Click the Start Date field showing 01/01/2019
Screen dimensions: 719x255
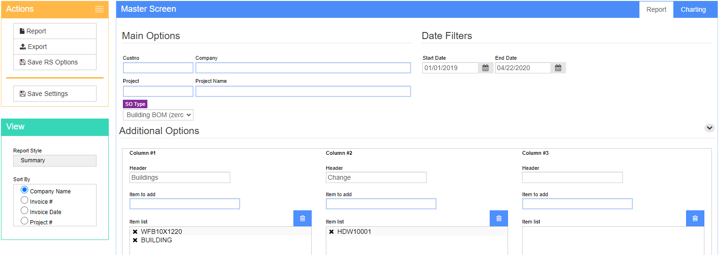451,68
